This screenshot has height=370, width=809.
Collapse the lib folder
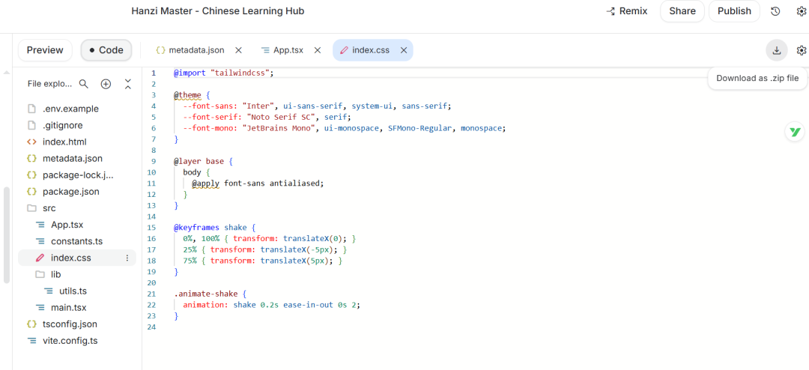pos(55,275)
